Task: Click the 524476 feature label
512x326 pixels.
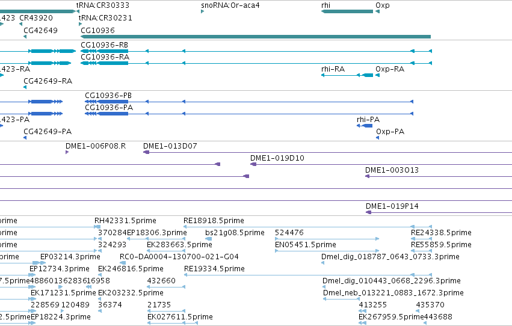Action: tap(289, 233)
